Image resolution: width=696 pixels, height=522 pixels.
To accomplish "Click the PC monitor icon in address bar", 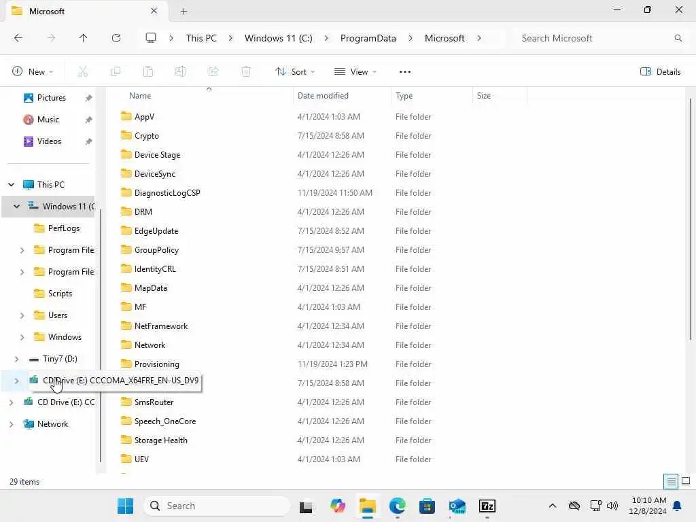I will (151, 38).
